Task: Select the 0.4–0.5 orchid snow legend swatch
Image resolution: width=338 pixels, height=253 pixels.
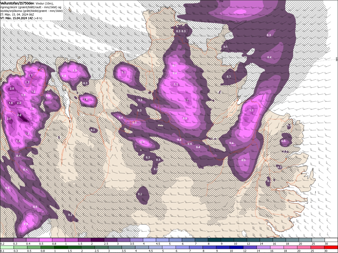Action: click(32, 240)
